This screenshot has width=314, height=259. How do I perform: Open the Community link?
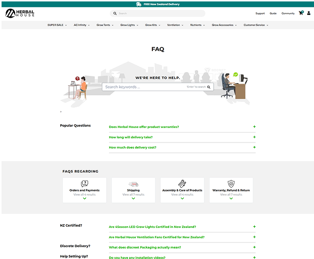click(288, 14)
